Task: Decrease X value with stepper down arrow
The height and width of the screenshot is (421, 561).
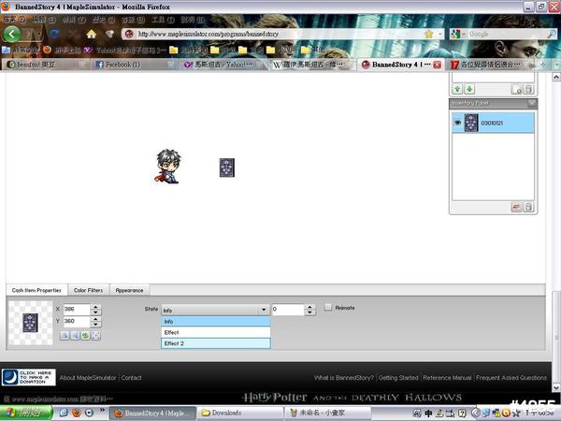Action: coord(95,312)
